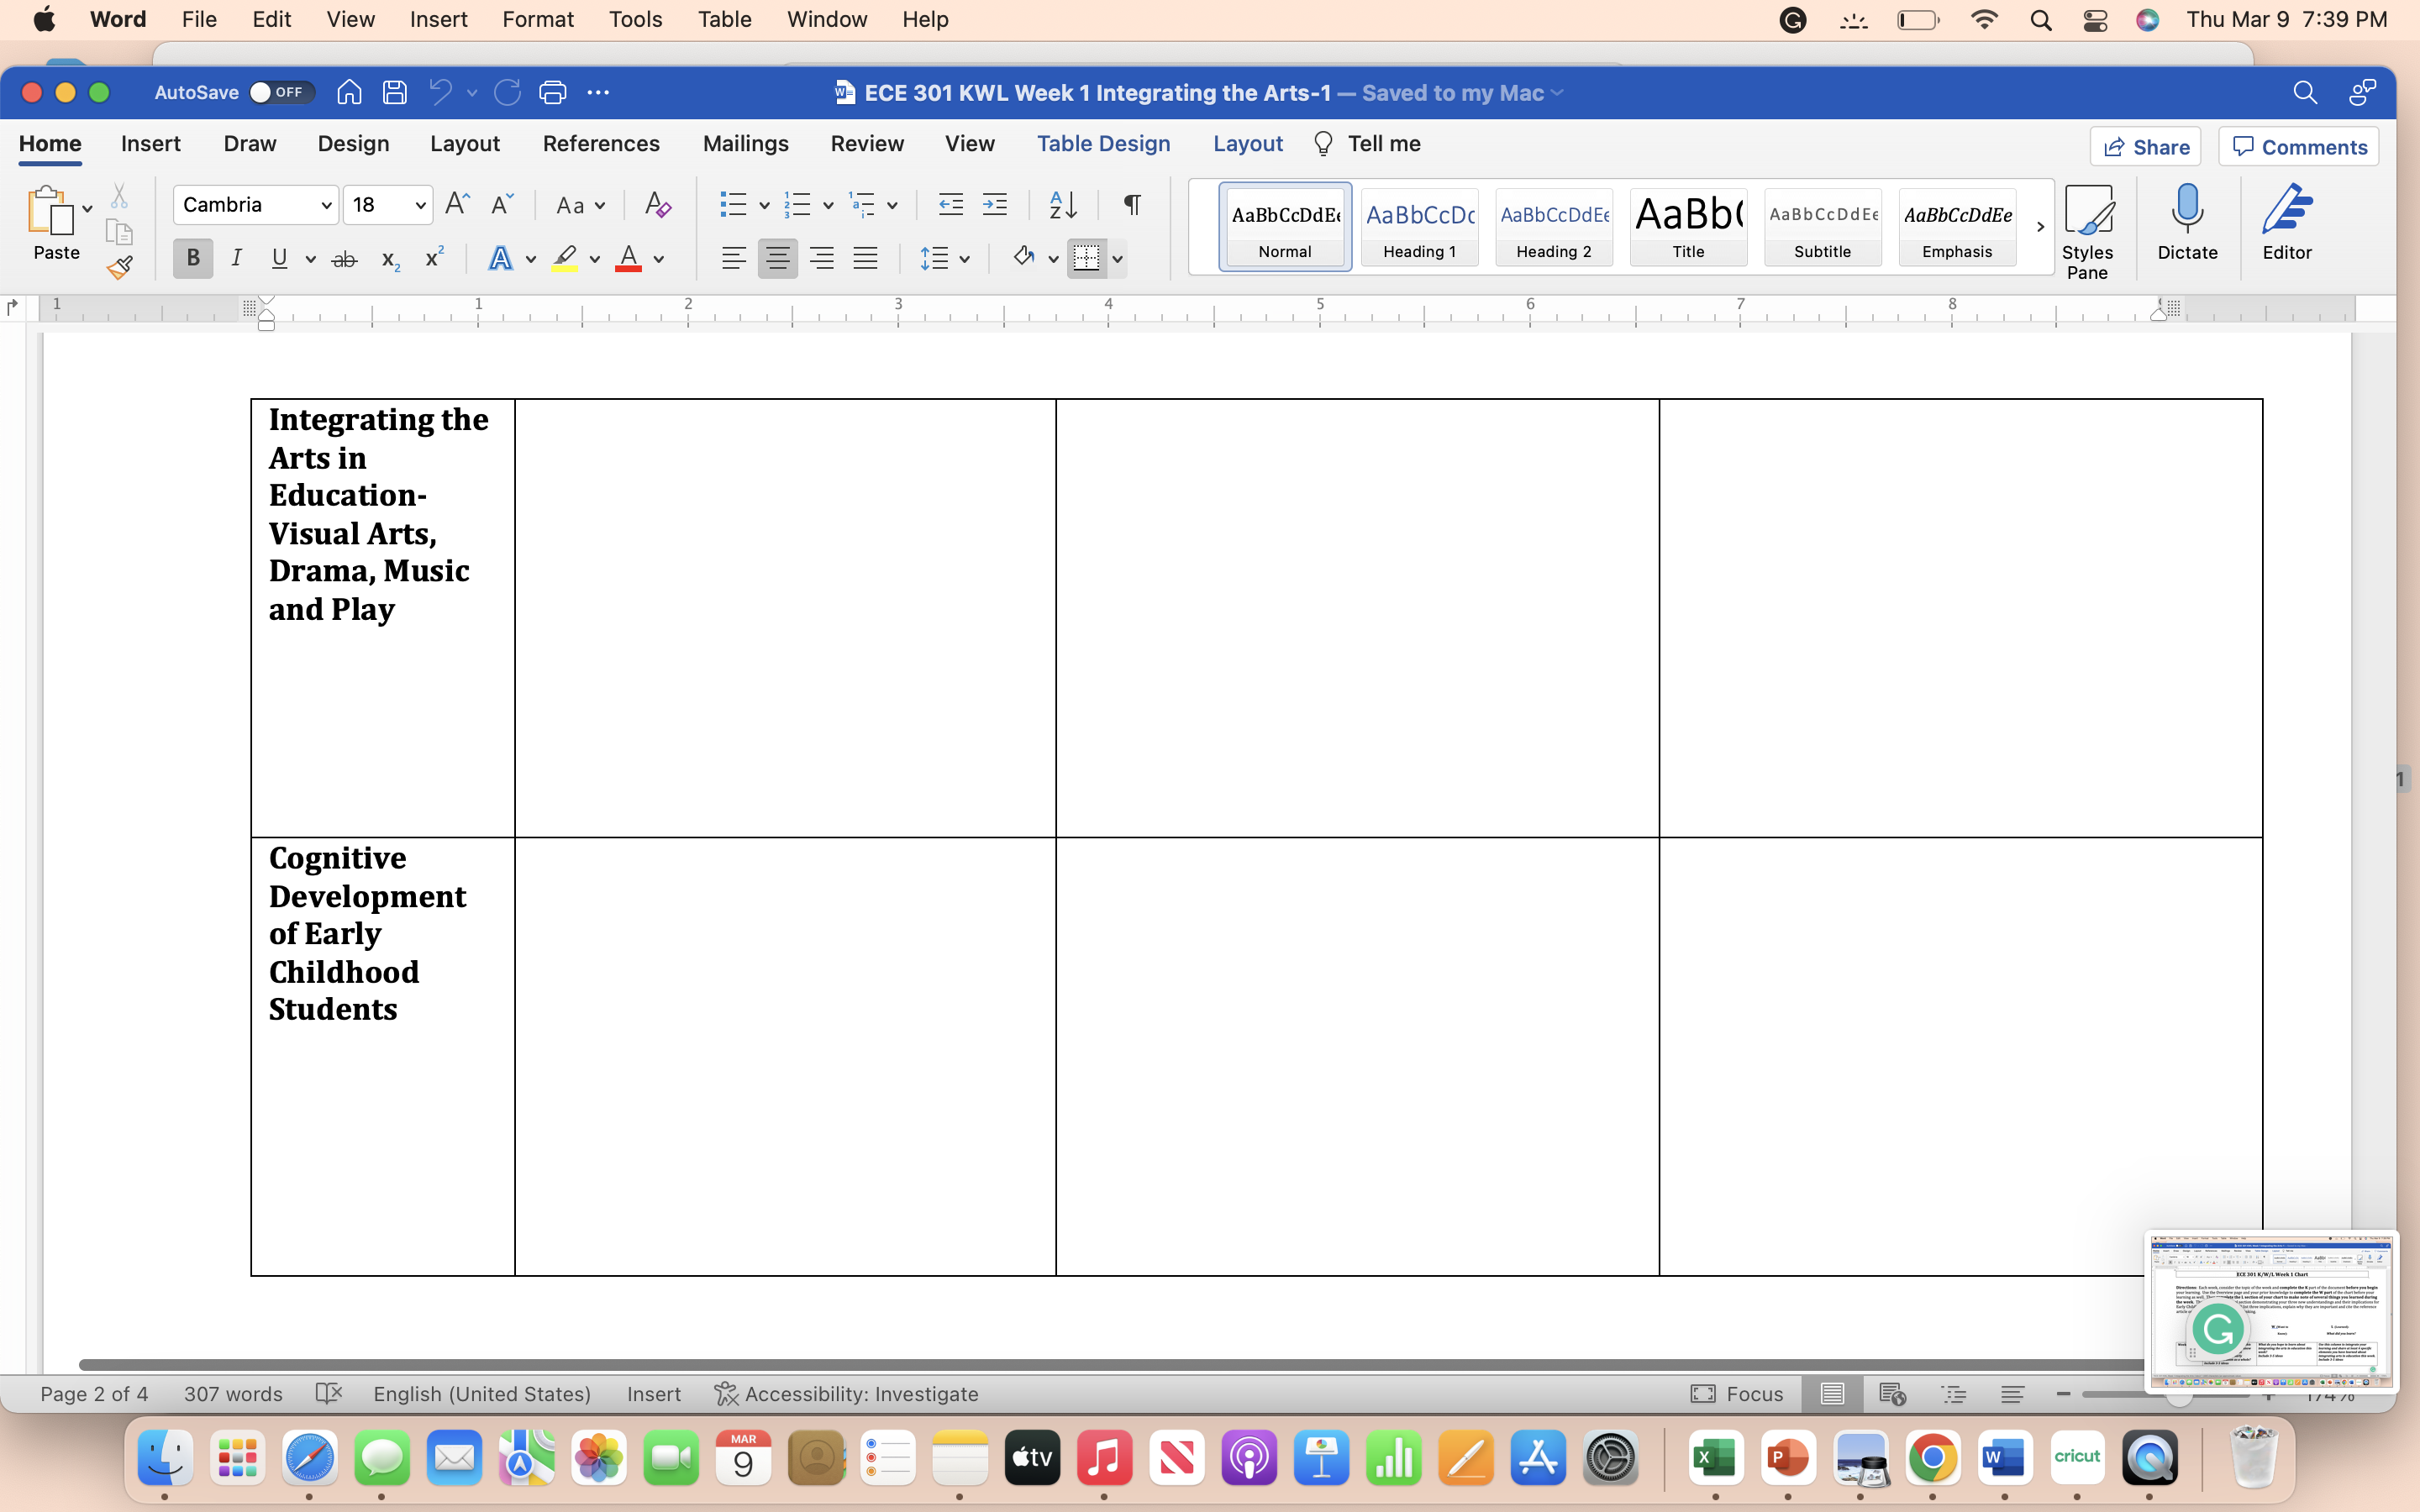Click the Increase Indent icon
This screenshot has height=1512, width=2420.
point(994,205)
